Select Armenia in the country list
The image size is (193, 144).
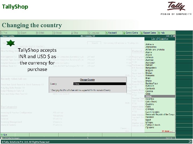(x=149, y=57)
